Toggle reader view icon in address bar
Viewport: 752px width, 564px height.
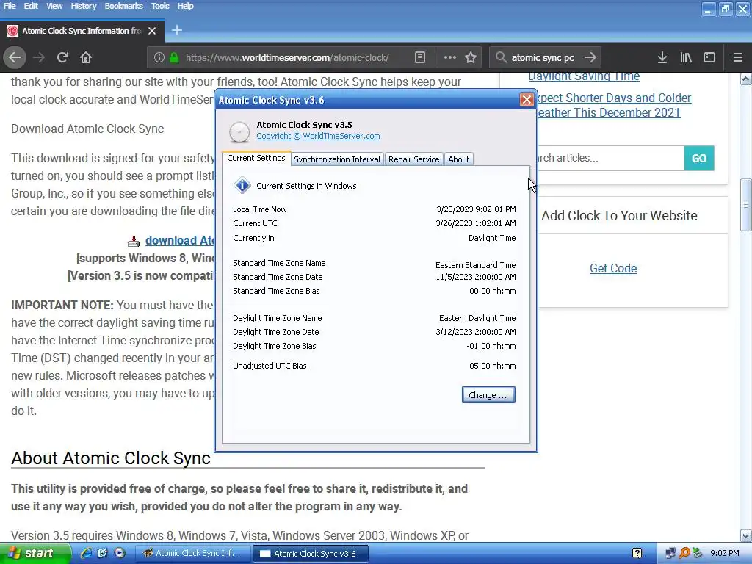click(420, 57)
